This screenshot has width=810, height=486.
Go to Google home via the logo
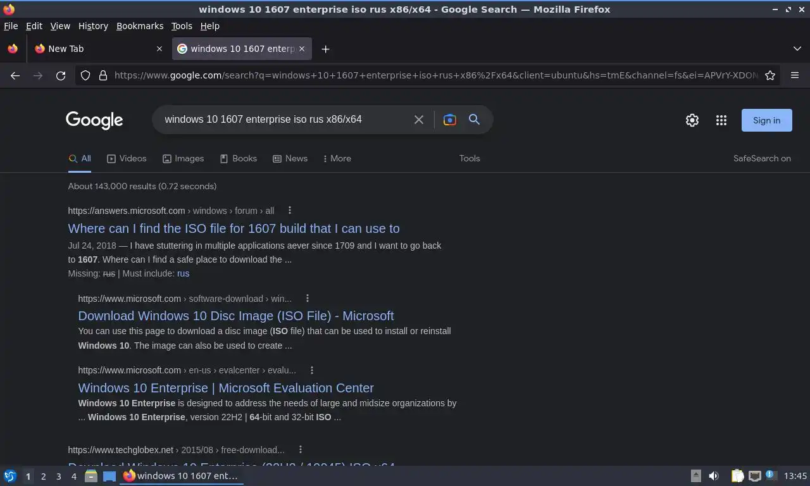coord(94,120)
